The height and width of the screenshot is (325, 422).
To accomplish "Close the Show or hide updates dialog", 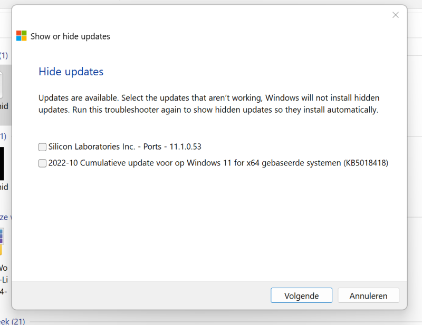I will coord(395,15).
